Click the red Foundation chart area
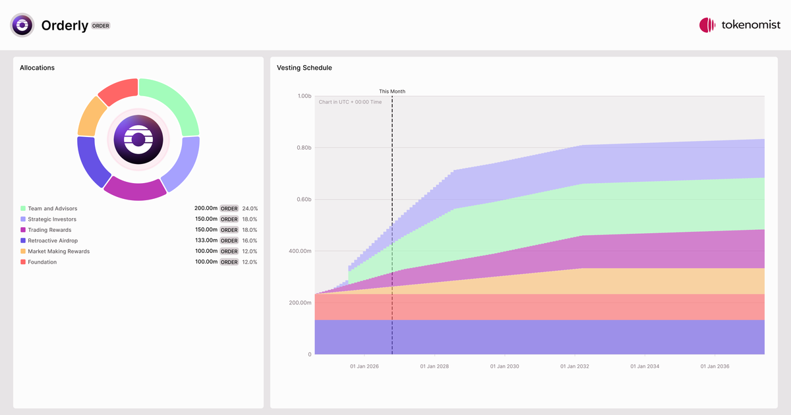 (540, 307)
